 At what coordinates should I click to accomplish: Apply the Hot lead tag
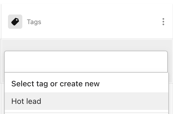(x=26, y=101)
